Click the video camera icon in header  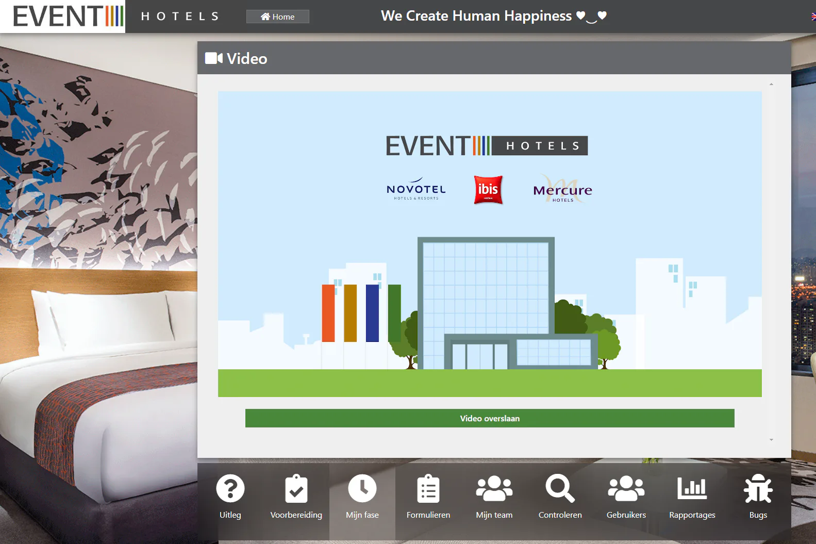(x=213, y=58)
